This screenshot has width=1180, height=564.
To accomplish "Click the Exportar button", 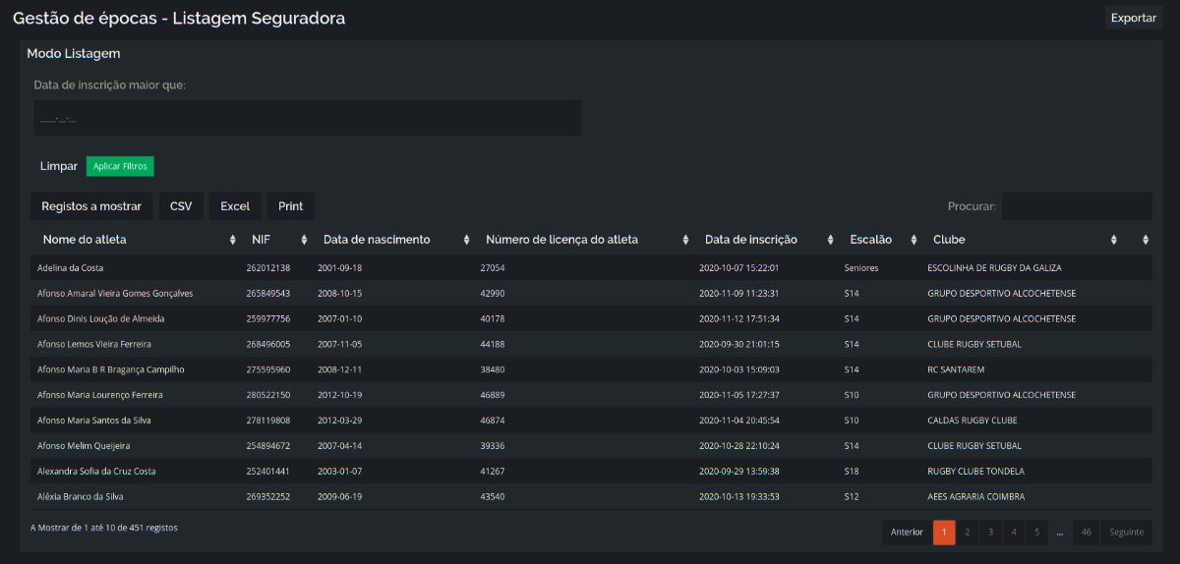I will [x=1134, y=18].
